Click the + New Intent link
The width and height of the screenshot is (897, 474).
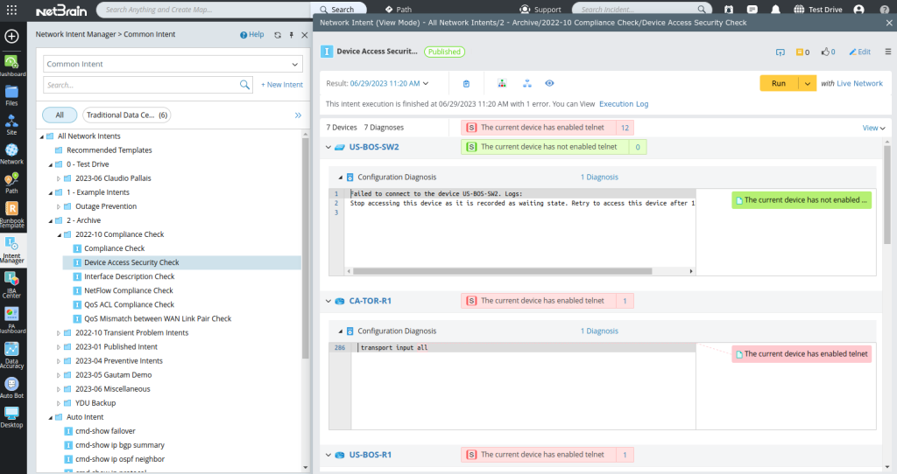[x=282, y=85]
